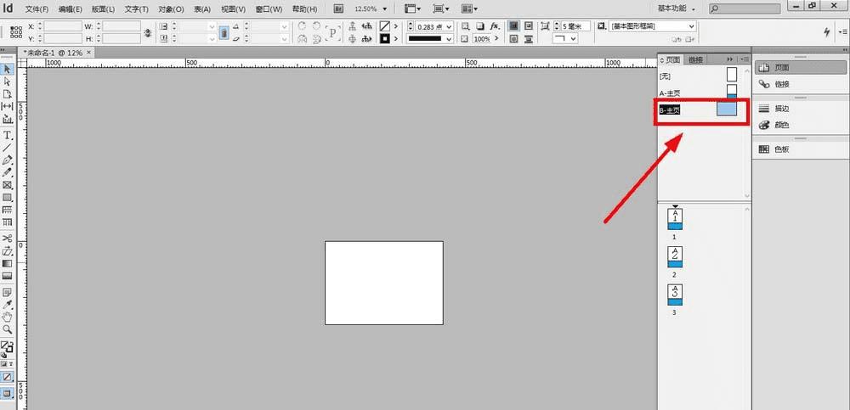Click the quick apply lightning icon

[x=827, y=32]
